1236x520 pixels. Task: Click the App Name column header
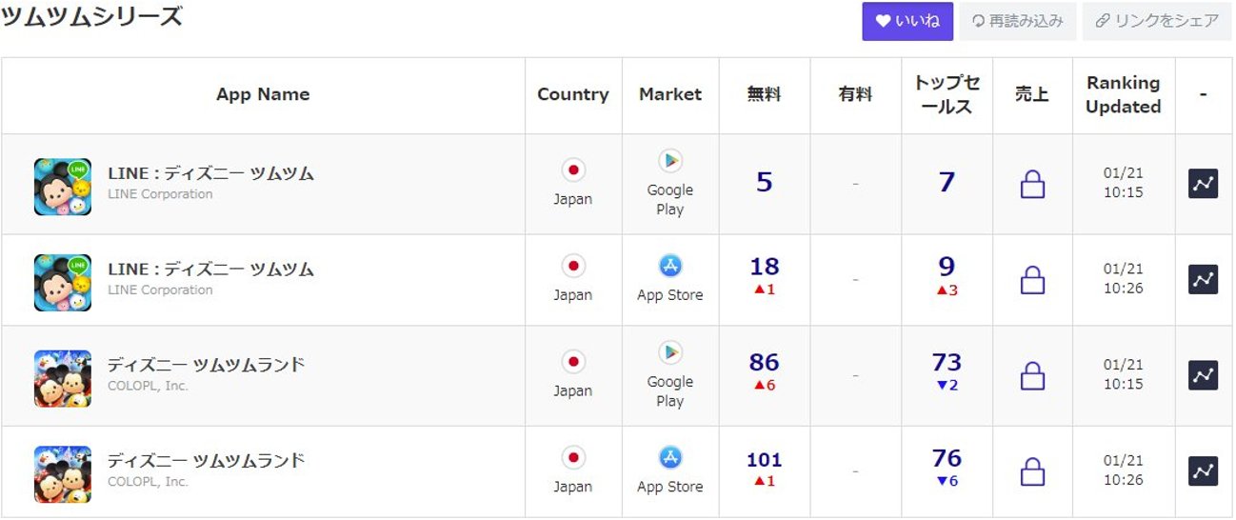point(263,94)
